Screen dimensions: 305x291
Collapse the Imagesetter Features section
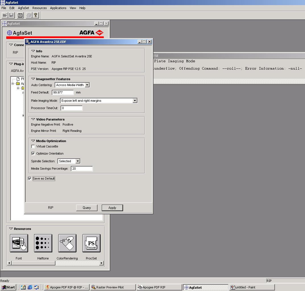[x=33, y=79]
